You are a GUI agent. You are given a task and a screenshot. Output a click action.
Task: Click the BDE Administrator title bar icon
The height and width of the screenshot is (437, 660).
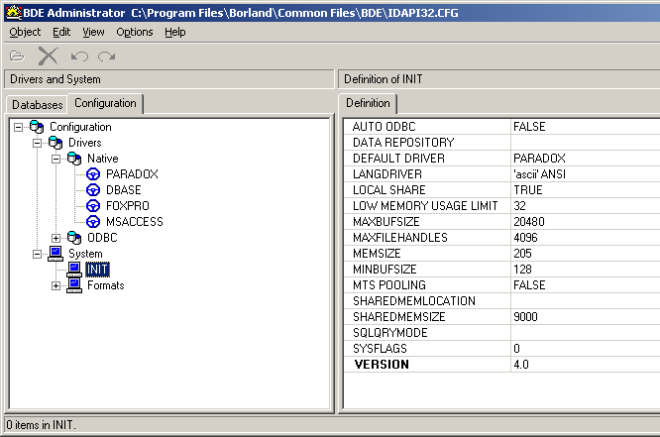point(14,13)
